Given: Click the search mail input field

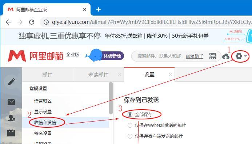Looking at the screenshot, I should click(x=159, y=56).
